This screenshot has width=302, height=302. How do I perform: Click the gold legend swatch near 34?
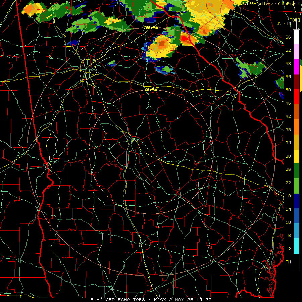[x=296, y=142]
